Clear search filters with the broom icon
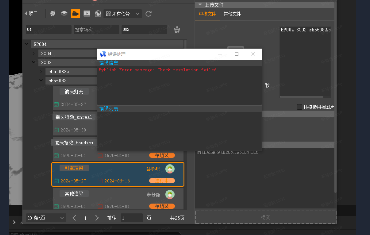This screenshot has width=370, height=235. click(x=177, y=30)
